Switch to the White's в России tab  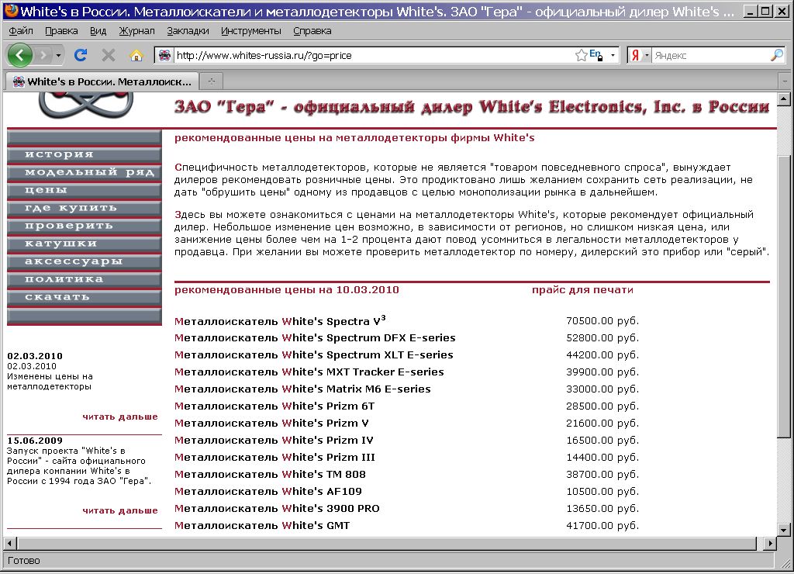101,81
